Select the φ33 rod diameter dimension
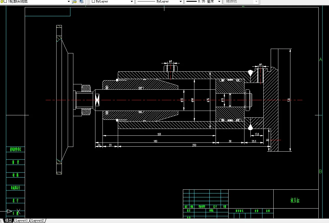Image resolution: width=329 pixels, height=223 pixels. pyautogui.click(x=182, y=100)
